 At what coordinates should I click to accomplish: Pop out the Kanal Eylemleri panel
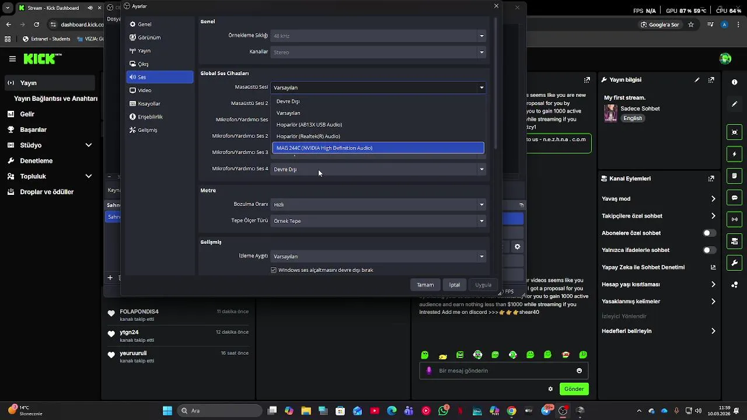(x=711, y=178)
